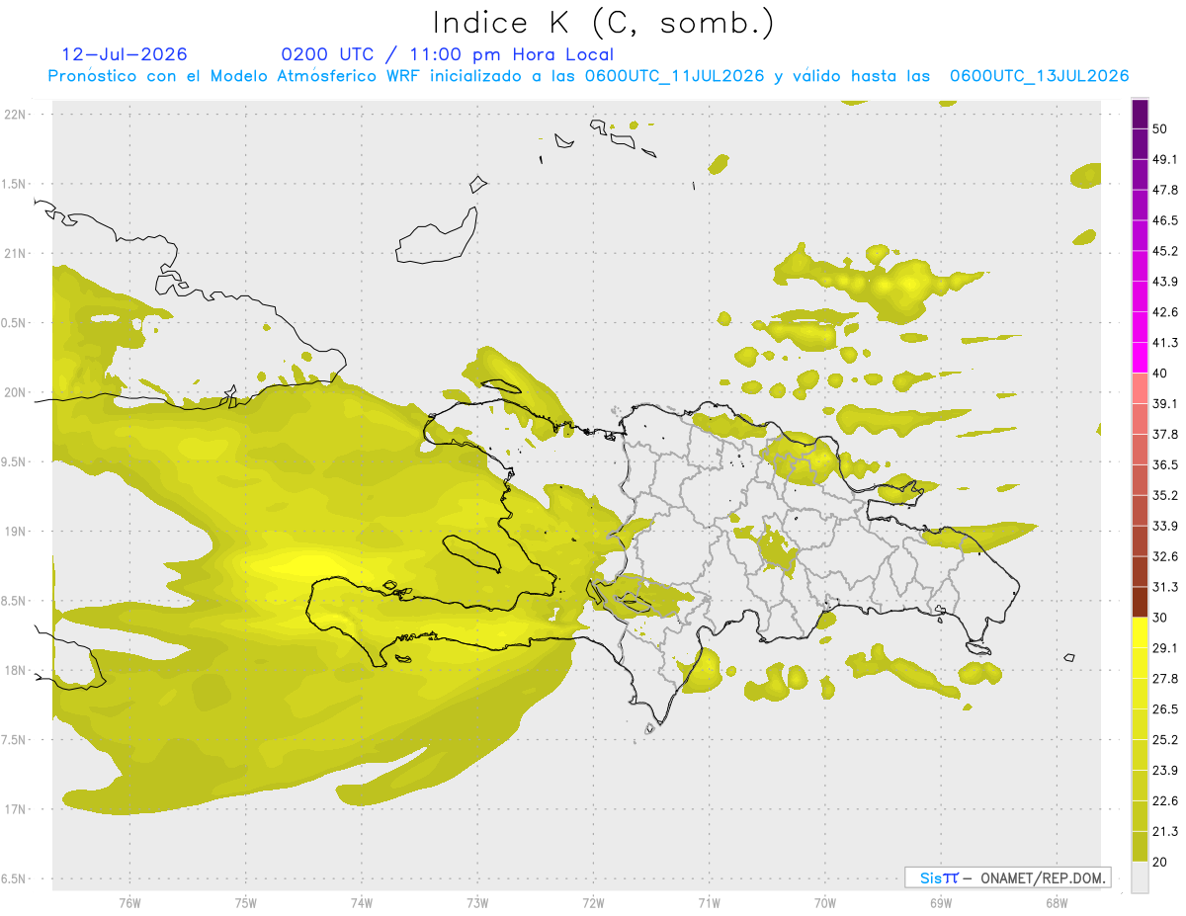Click the color scale value "21.3"
The width and height of the screenshot is (1186, 916).
(x=1165, y=832)
